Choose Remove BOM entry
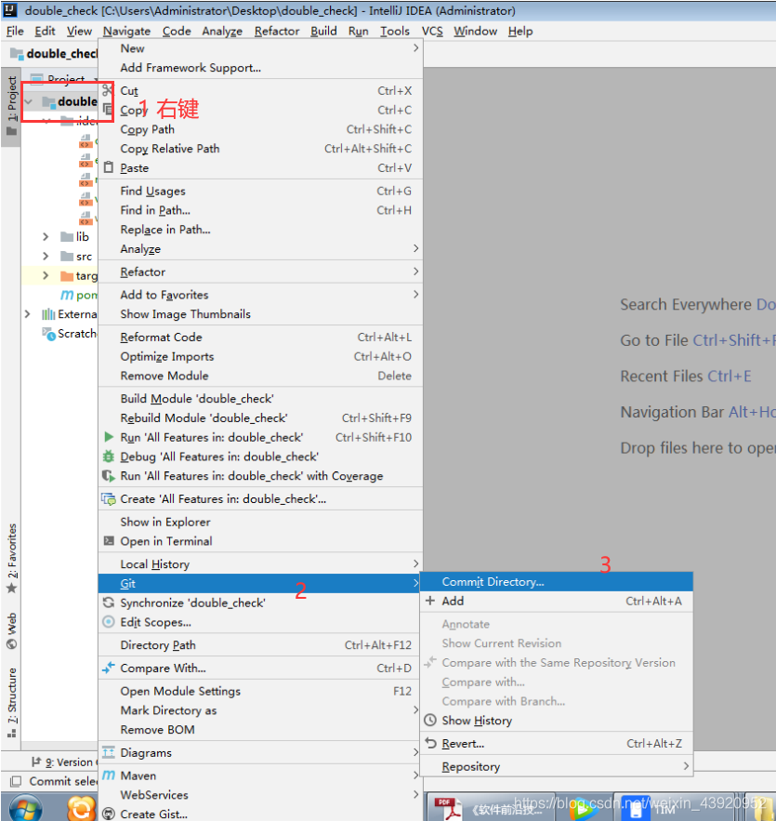776x821 pixels. tap(260, 730)
